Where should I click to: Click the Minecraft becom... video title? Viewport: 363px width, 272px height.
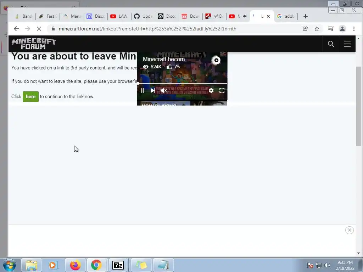[167, 59]
